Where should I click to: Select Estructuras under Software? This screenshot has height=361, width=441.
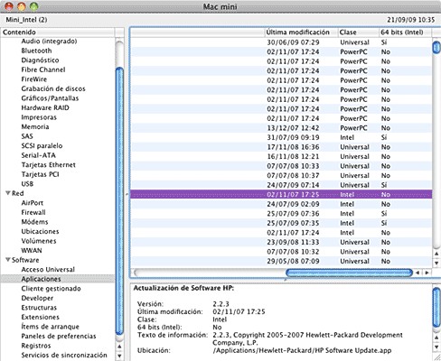point(39,308)
